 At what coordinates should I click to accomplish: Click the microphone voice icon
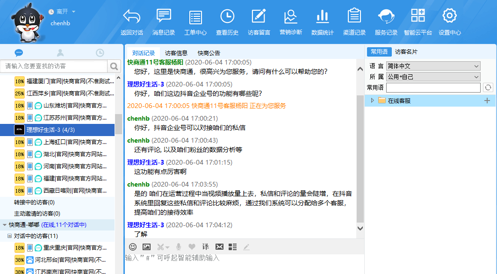pos(179,247)
